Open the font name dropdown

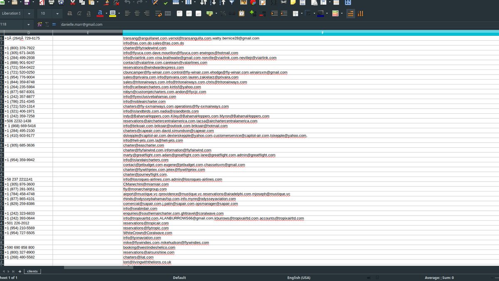(29, 13)
